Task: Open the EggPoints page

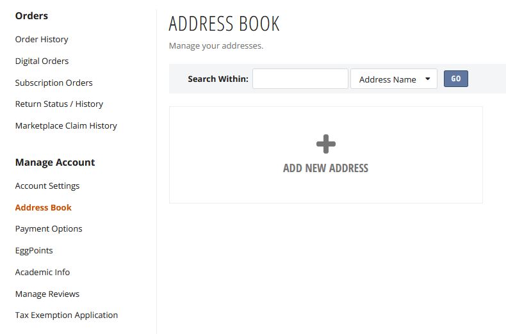Action: 34,251
